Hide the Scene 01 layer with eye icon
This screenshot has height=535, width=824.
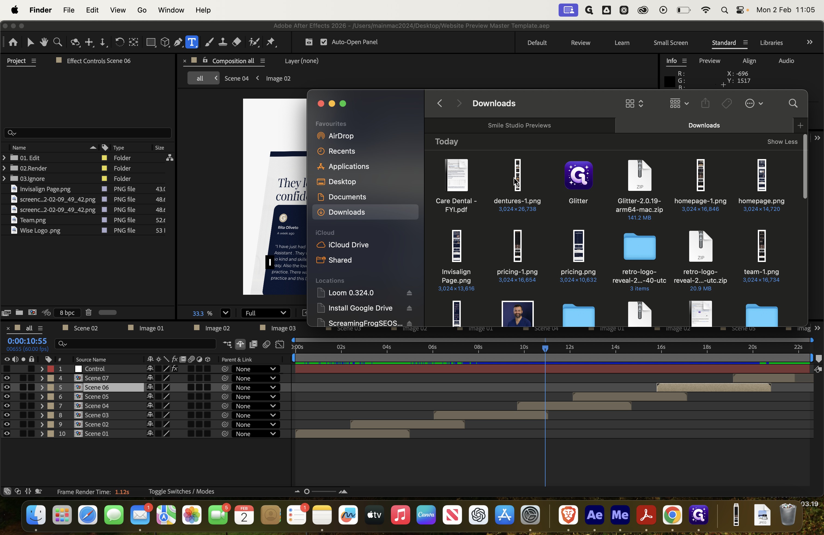tap(7, 434)
